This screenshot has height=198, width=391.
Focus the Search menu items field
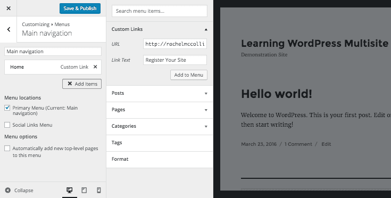160,11
